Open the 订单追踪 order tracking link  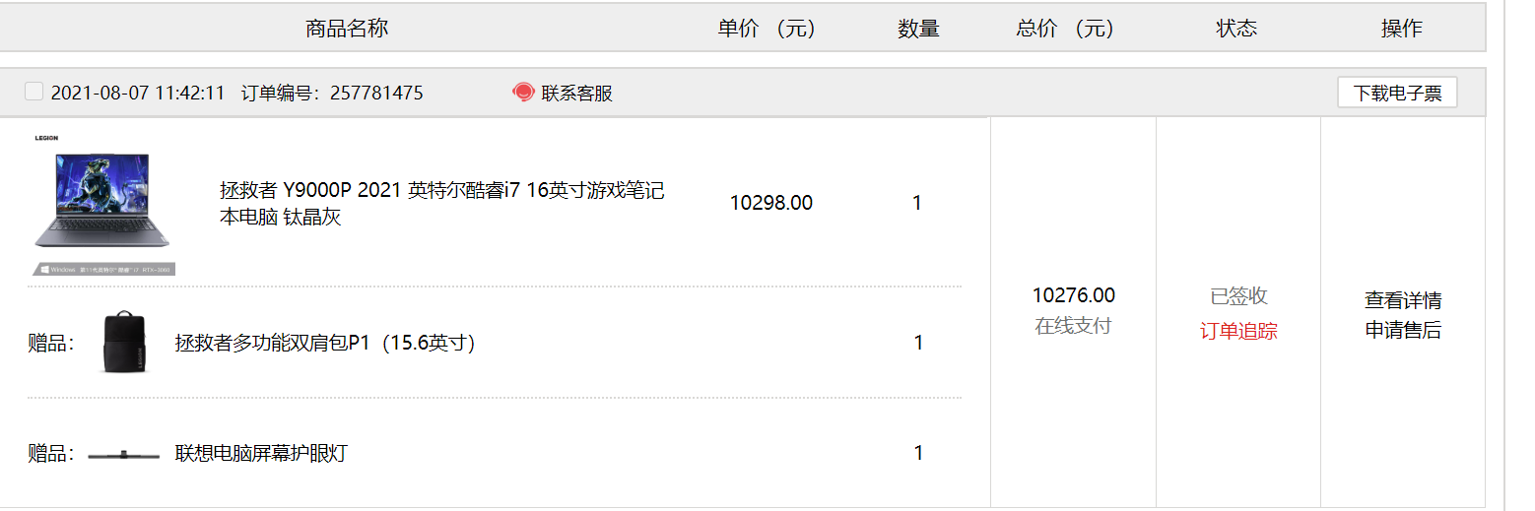[x=1238, y=331]
